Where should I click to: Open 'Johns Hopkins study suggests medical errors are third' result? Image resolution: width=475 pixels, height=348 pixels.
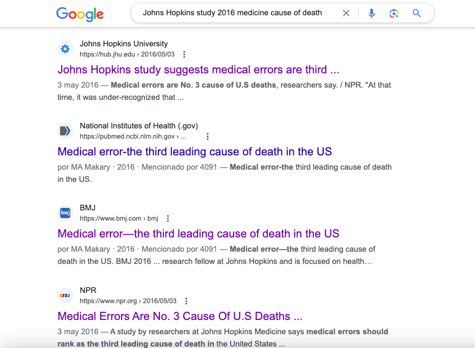[199, 69]
